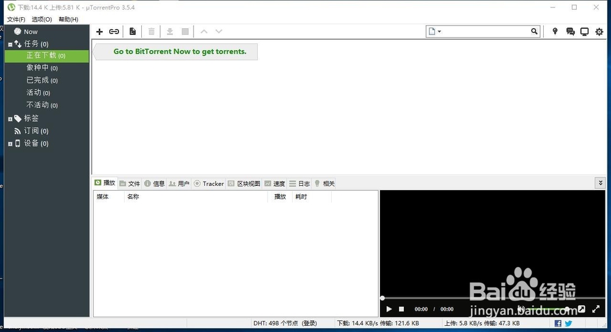Viewport: 611px width, 332px height.
Task: Click the Start Torrent download icon
Action: coord(170,32)
